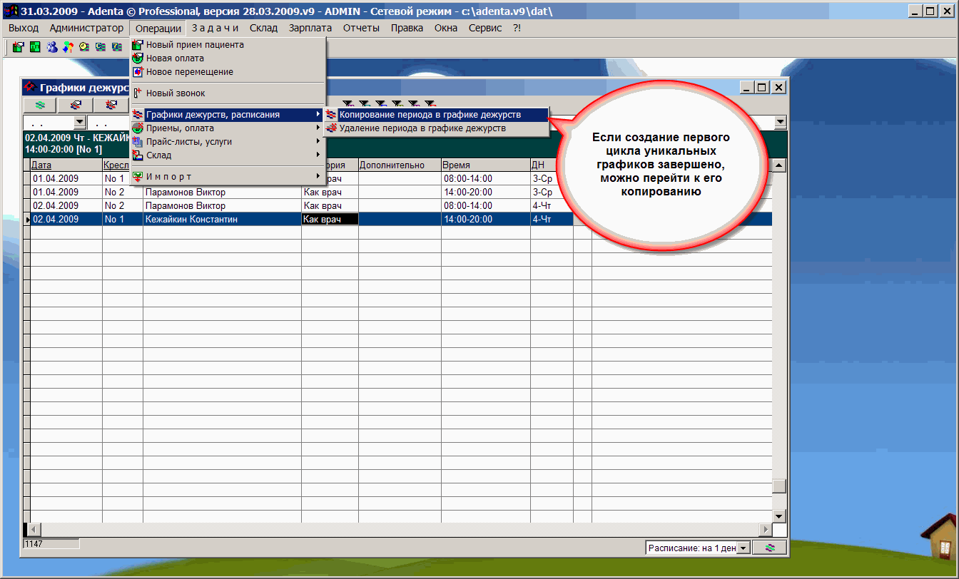Click the clock icon in main toolbar
Viewport: 959px width, 579px height.
click(84, 47)
